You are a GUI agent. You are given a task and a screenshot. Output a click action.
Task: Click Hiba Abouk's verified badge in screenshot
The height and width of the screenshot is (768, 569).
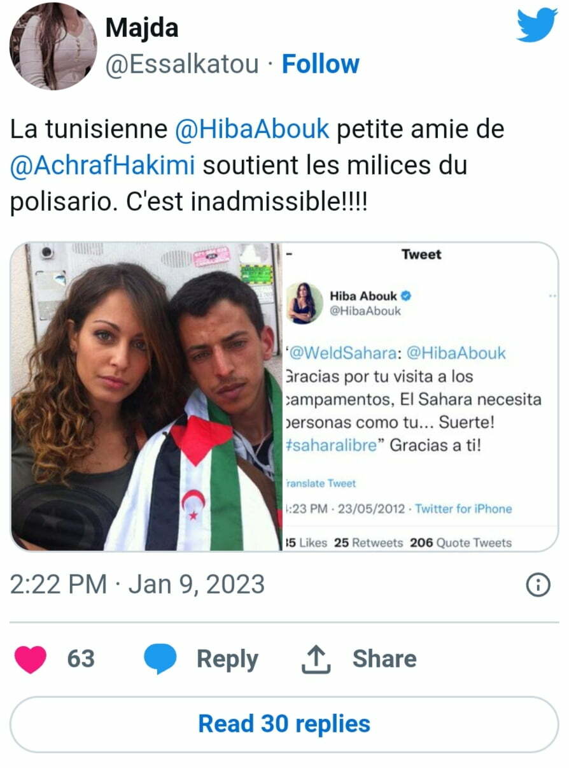[x=405, y=296]
